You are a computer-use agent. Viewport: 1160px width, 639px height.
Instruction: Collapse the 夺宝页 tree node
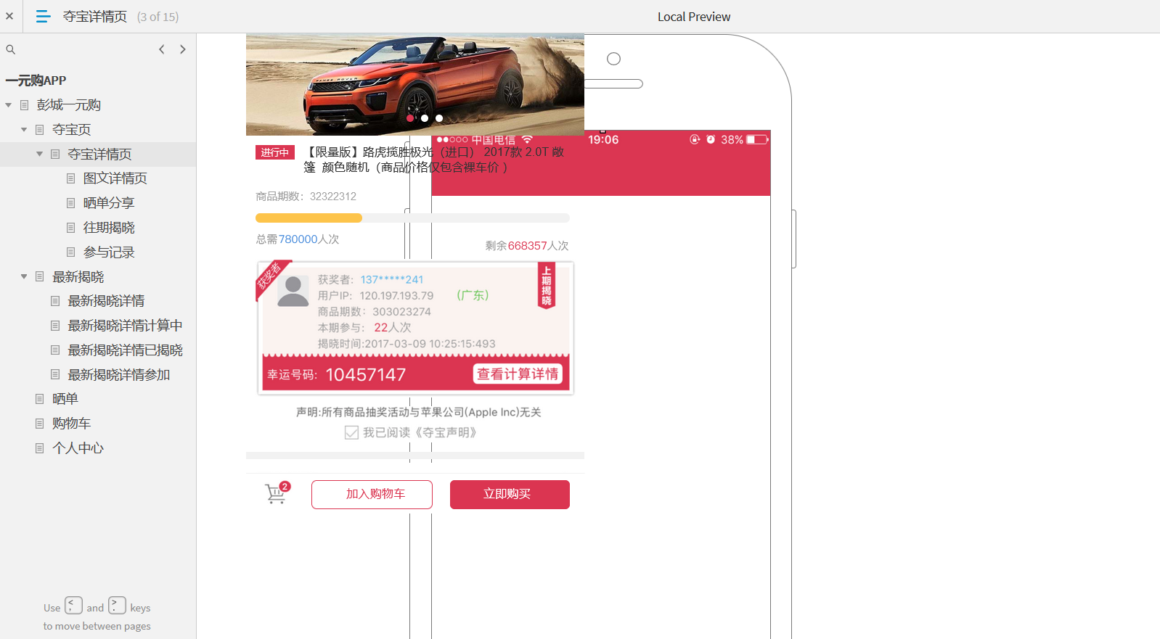click(x=24, y=130)
